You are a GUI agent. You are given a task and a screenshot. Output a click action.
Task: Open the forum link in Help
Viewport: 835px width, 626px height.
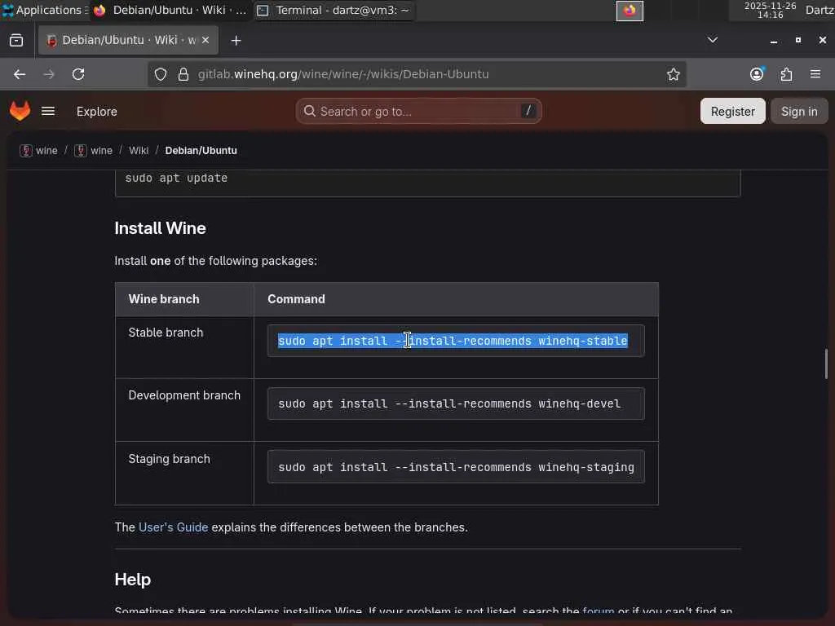point(598,611)
